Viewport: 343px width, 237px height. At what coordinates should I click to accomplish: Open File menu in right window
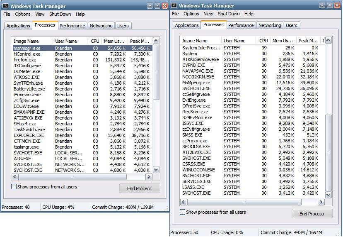tap(176, 14)
